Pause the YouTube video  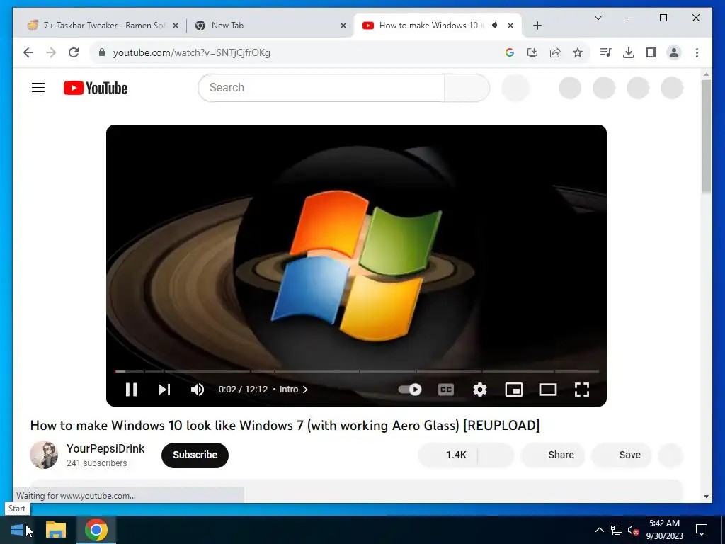(x=131, y=390)
